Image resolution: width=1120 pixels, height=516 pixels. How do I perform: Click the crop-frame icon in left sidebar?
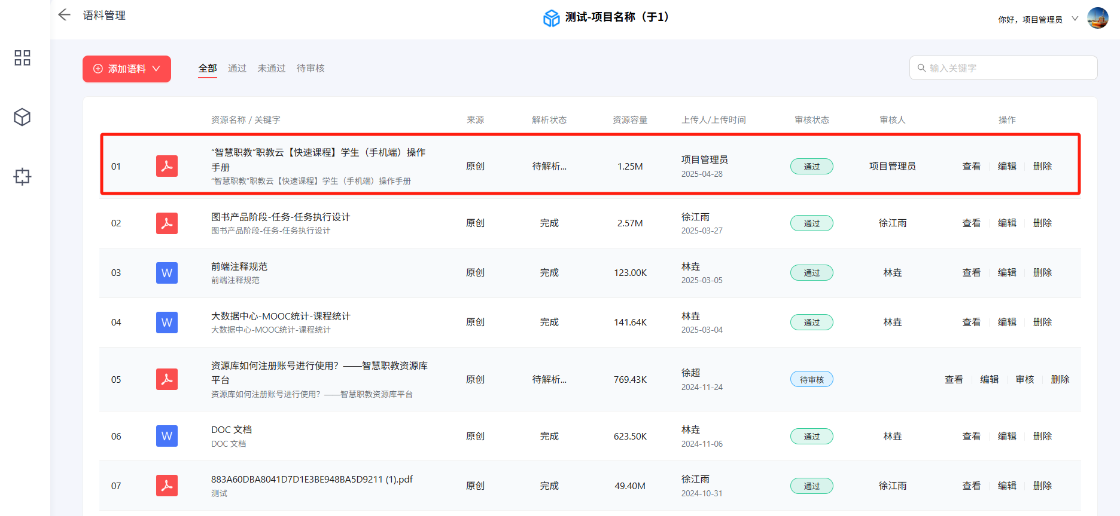[x=22, y=176]
